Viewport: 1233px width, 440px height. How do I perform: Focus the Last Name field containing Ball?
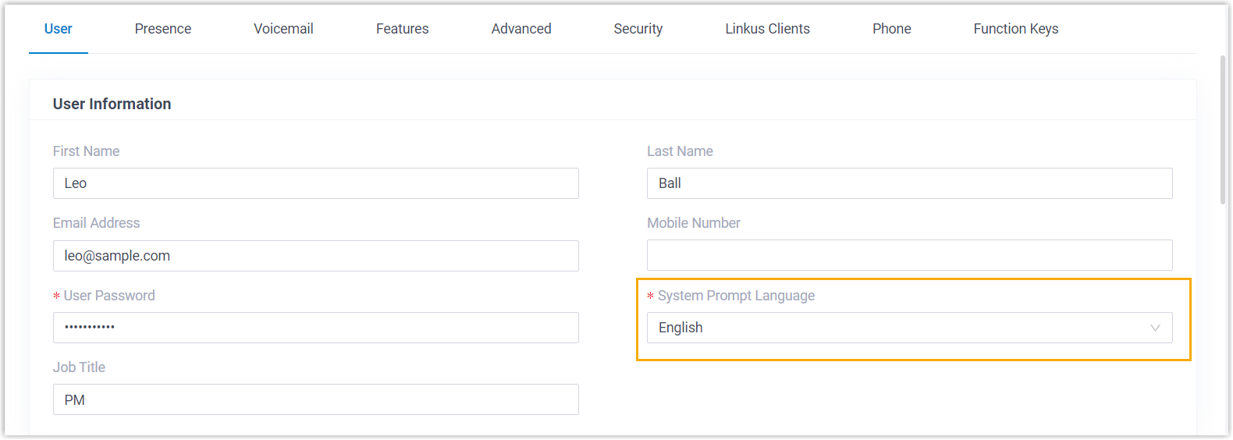tap(909, 183)
